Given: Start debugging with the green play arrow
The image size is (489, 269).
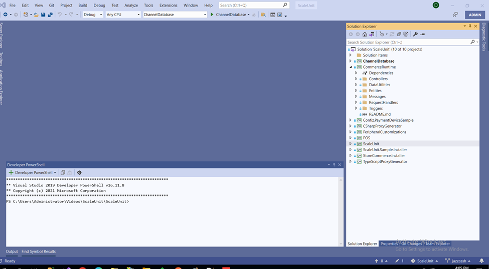Looking at the screenshot, I should point(212,15).
